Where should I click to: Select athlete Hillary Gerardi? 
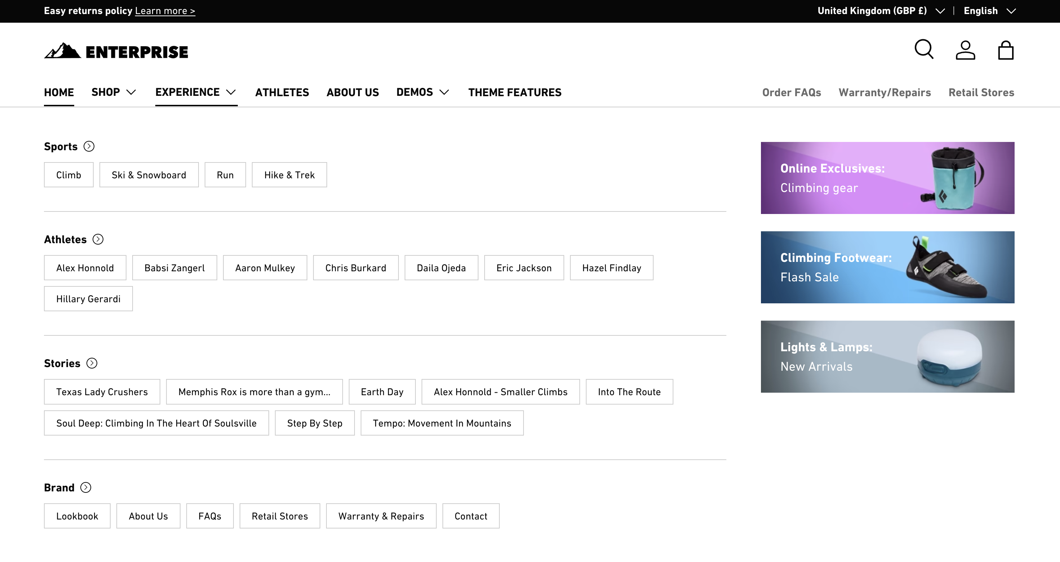click(89, 299)
